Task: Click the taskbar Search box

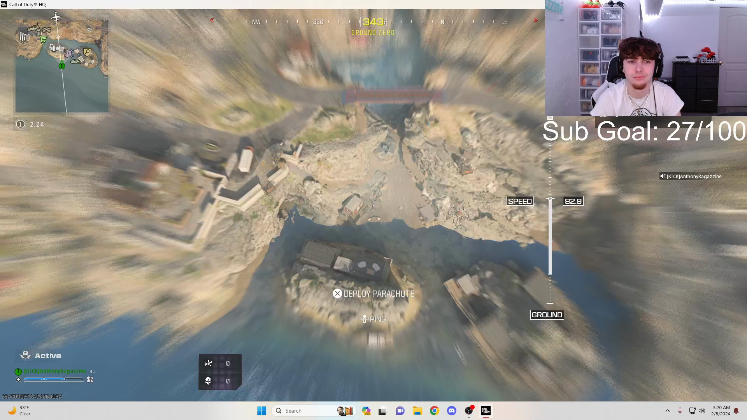Action: pyautogui.click(x=313, y=411)
